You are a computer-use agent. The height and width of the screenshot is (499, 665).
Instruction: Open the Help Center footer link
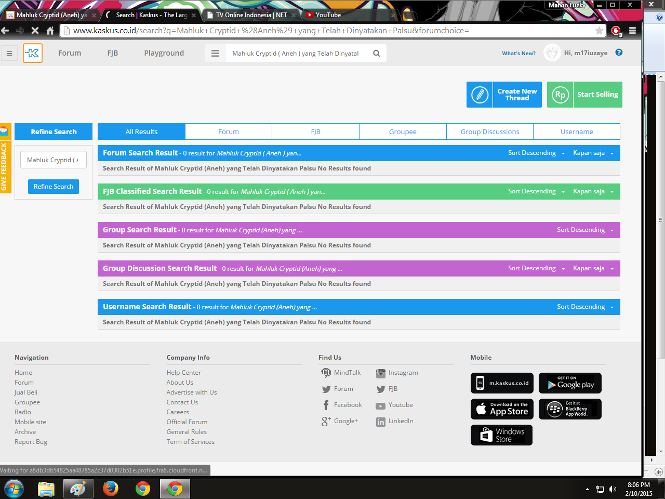183,373
